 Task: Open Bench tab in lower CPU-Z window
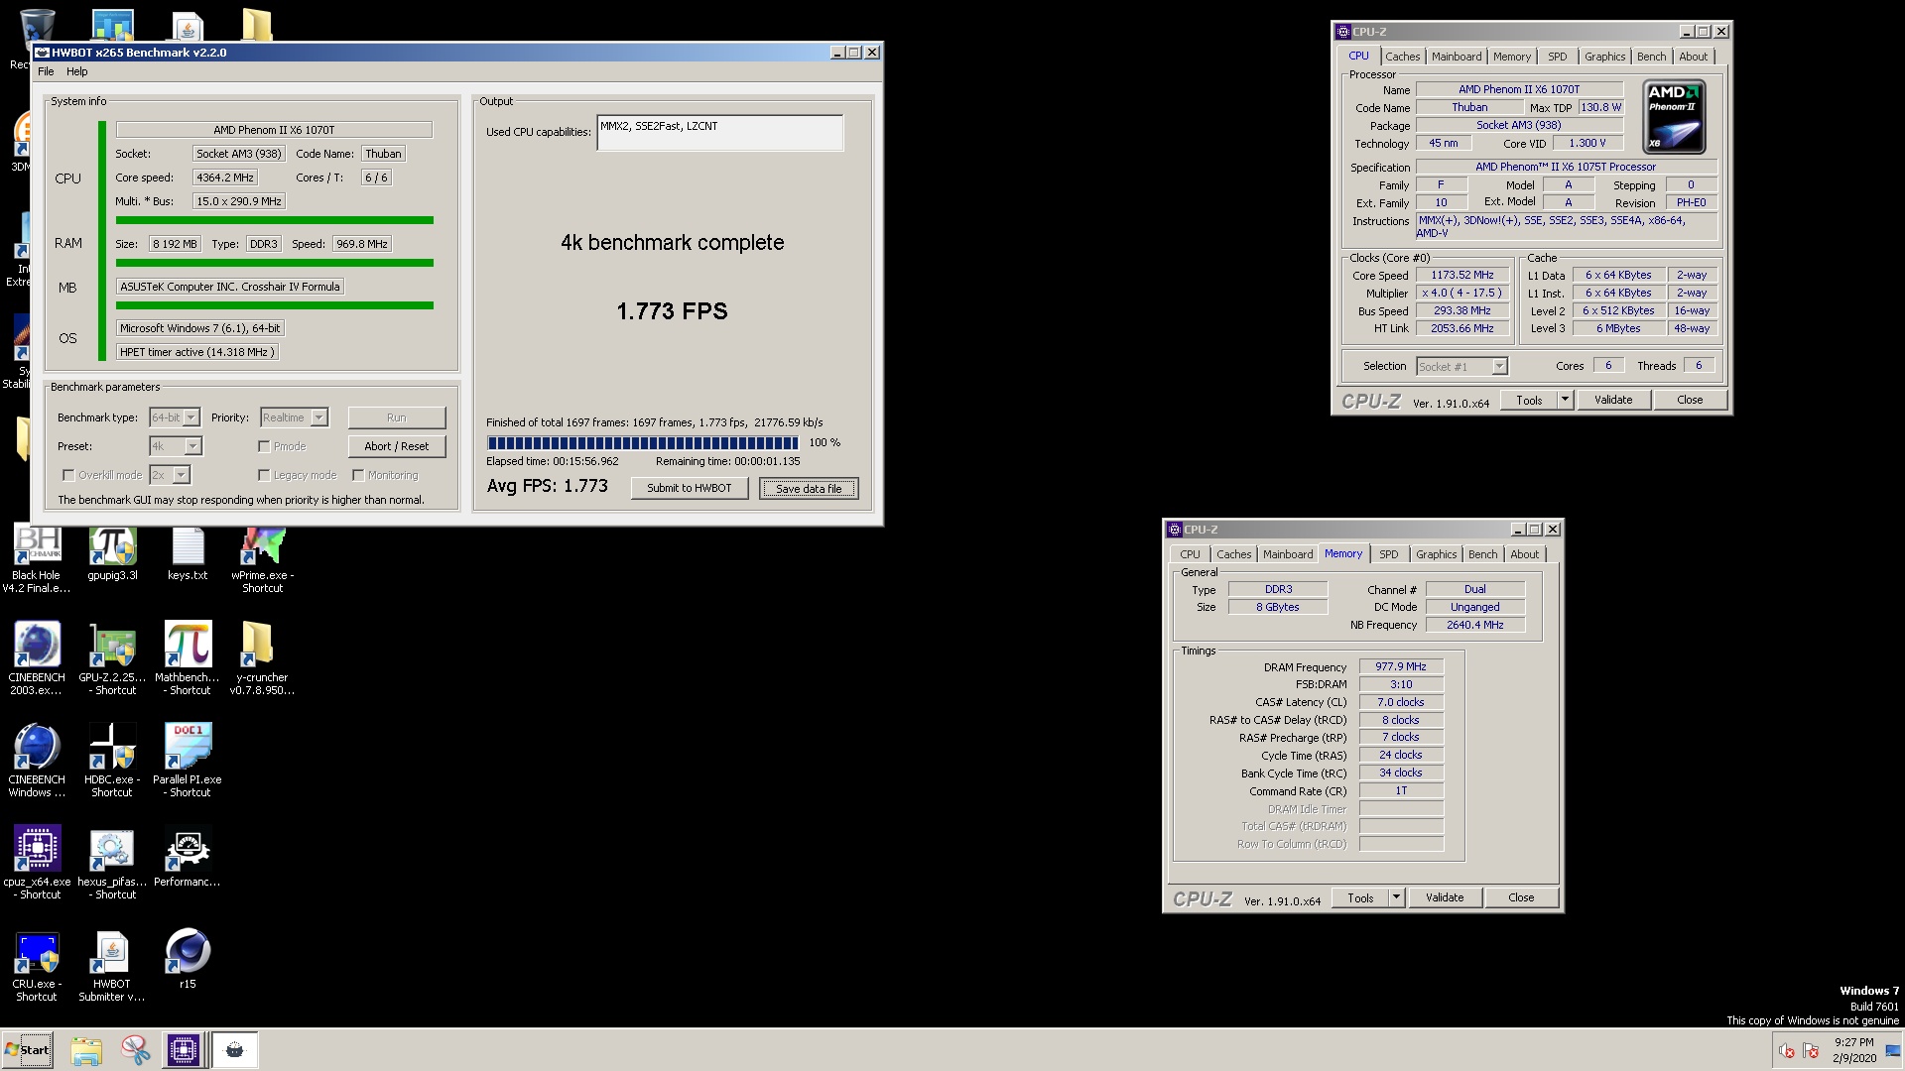point(1482,554)
